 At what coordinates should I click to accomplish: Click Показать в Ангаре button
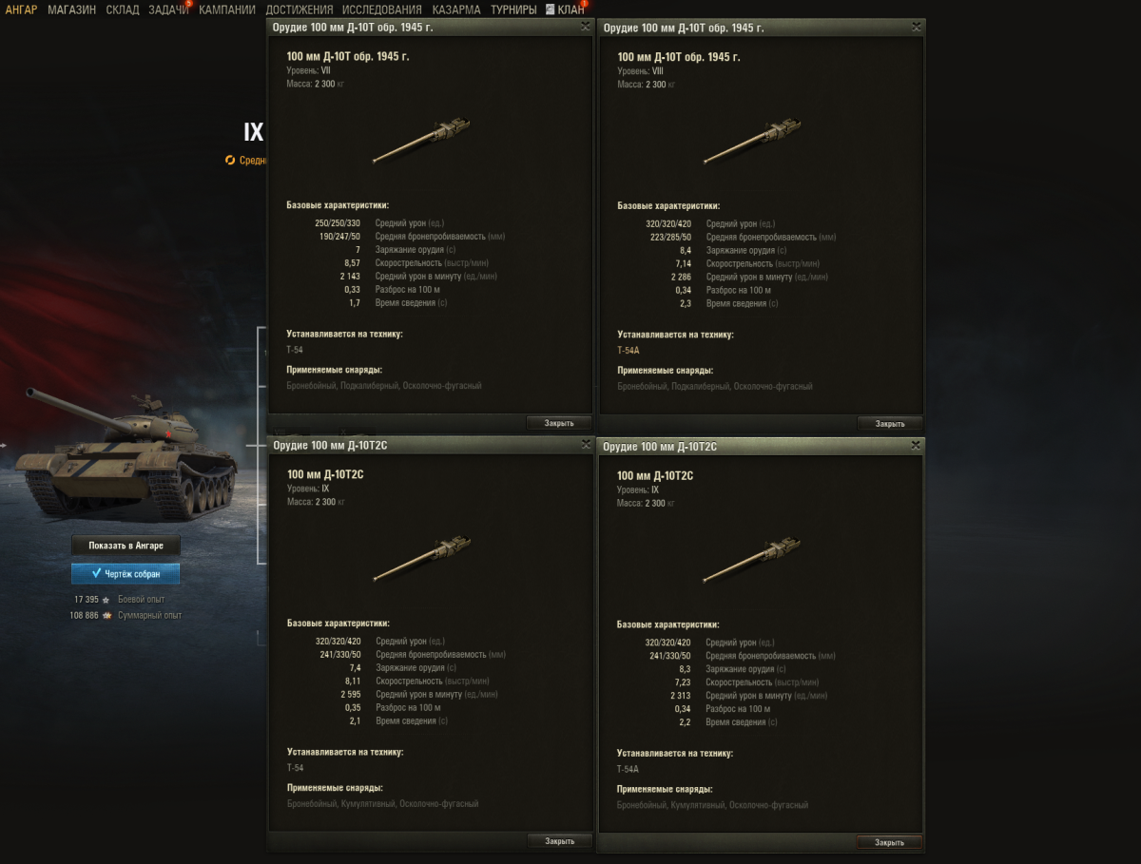[x=126, y=546]
